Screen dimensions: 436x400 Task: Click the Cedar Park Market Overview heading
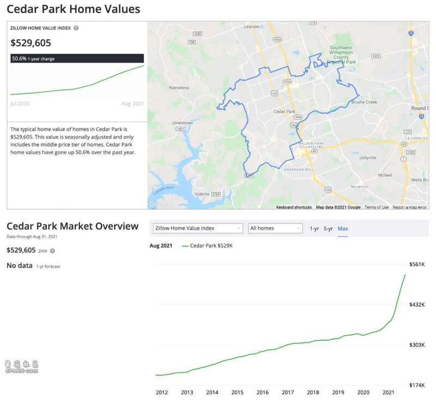72,226
